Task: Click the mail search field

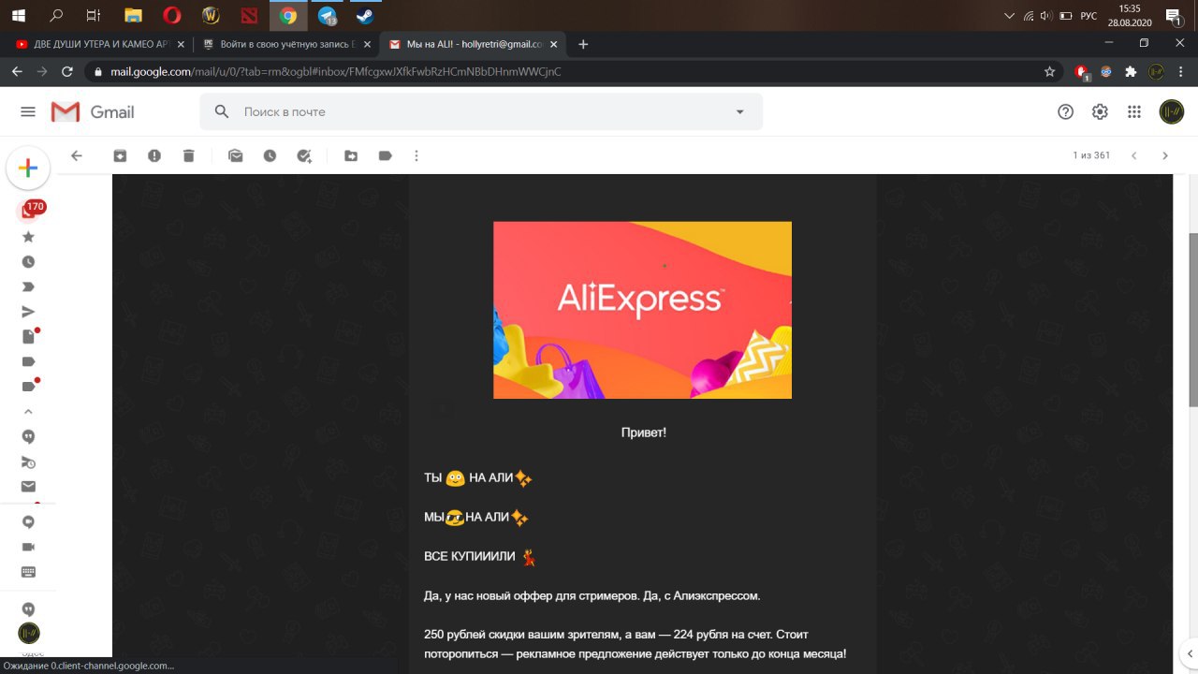Action: coord(481,111)
